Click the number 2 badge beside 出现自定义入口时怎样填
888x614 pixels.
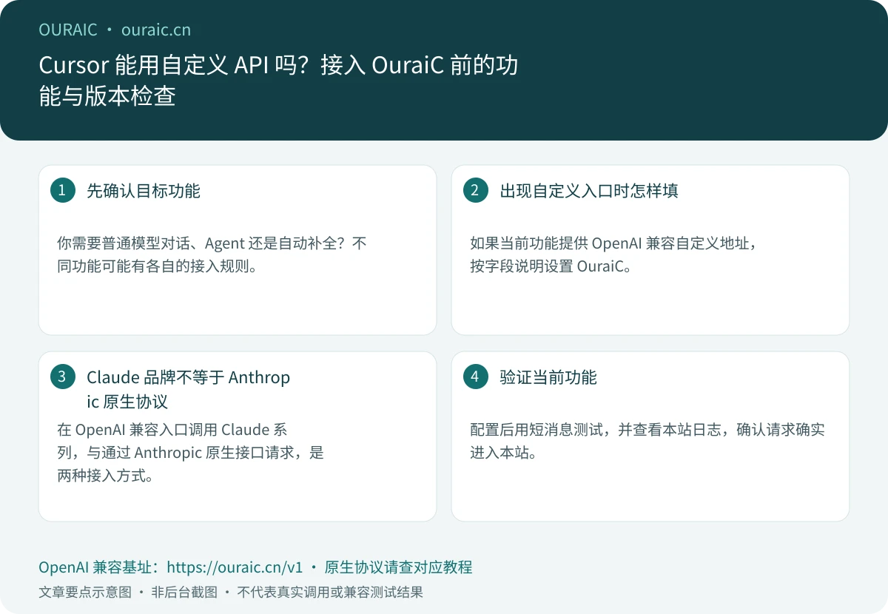pyautogui.click(x=475, y=190)
